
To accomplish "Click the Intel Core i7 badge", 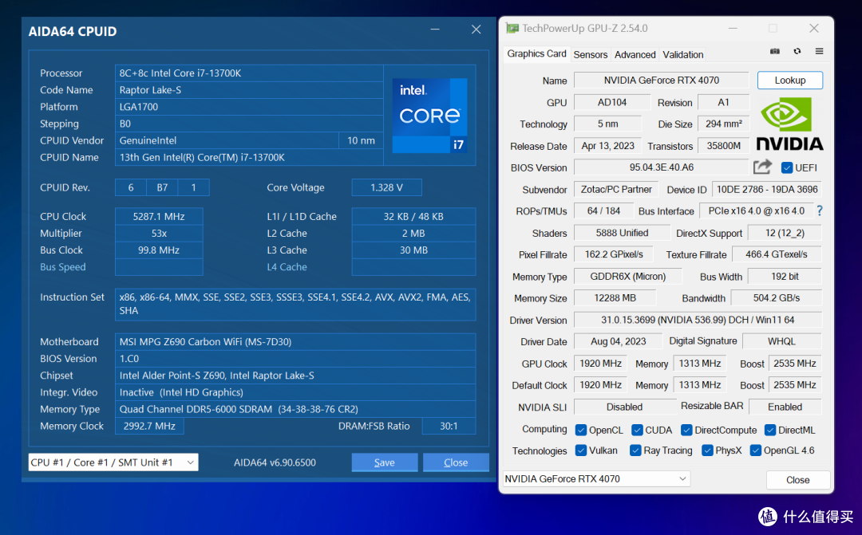I will (430, 116).
